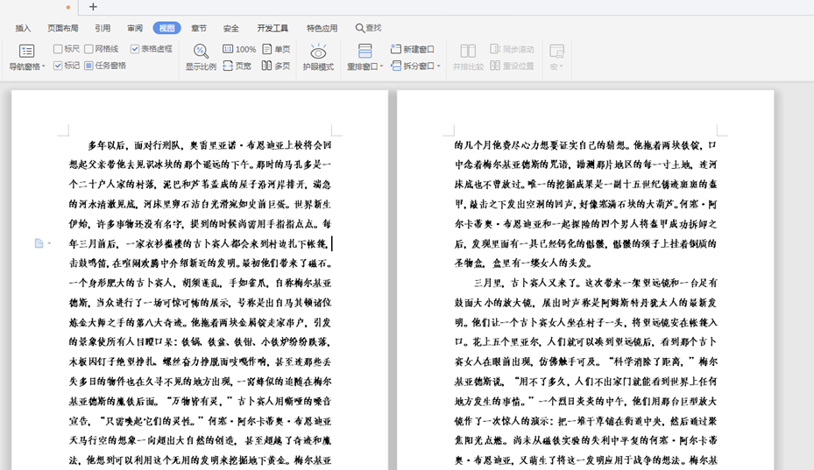Click the line starting with 宣告 on left page

[x=201, y=421]
